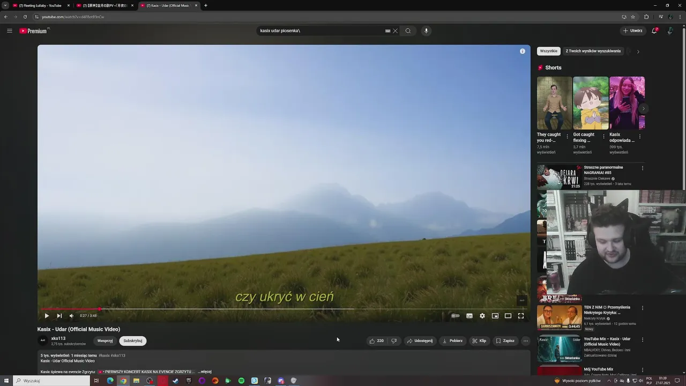Click the Subskrybuj button

pos(133,341)
